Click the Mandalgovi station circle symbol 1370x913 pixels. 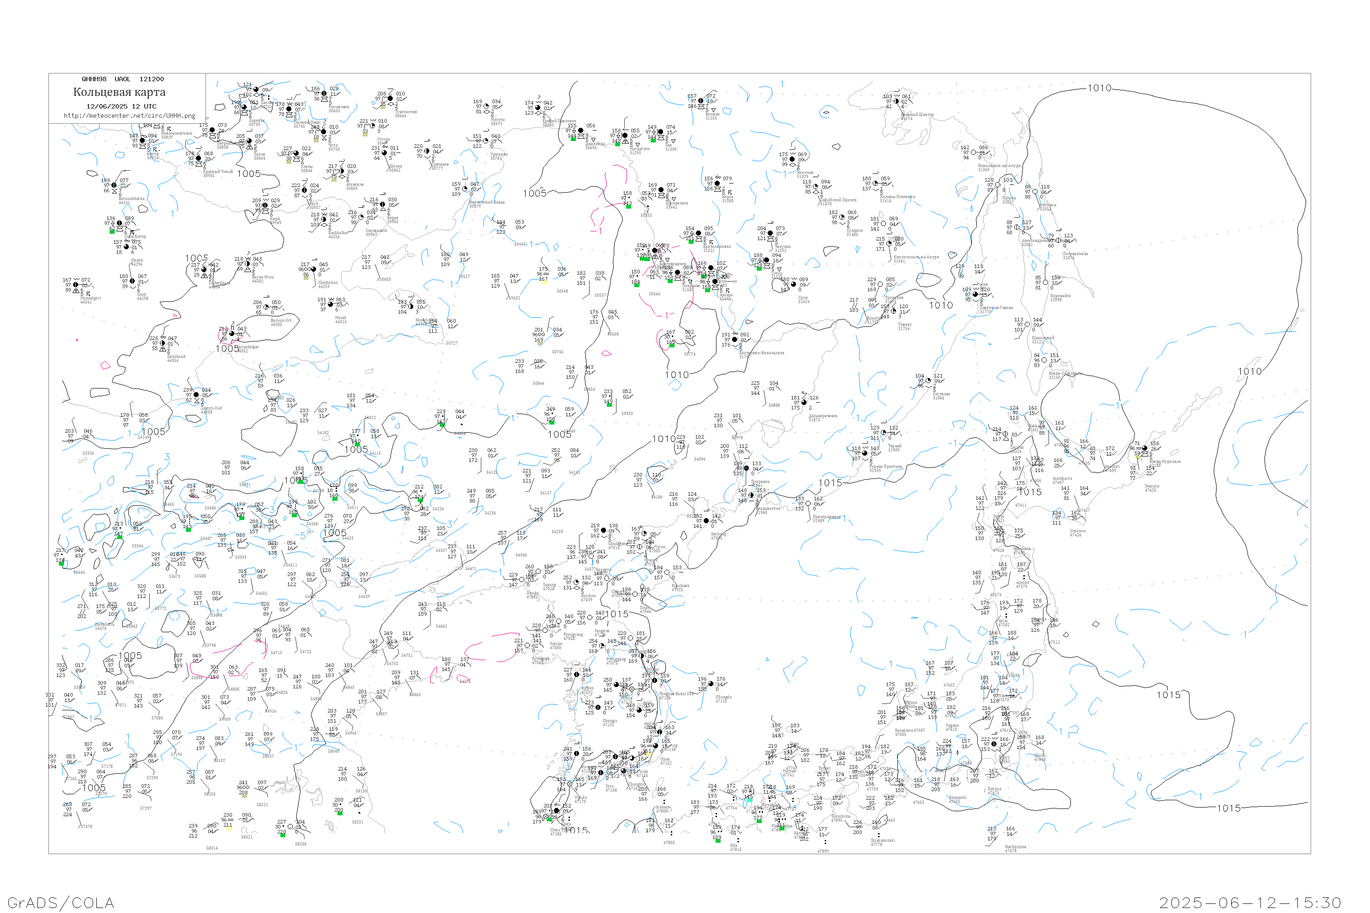pos(76,285)
